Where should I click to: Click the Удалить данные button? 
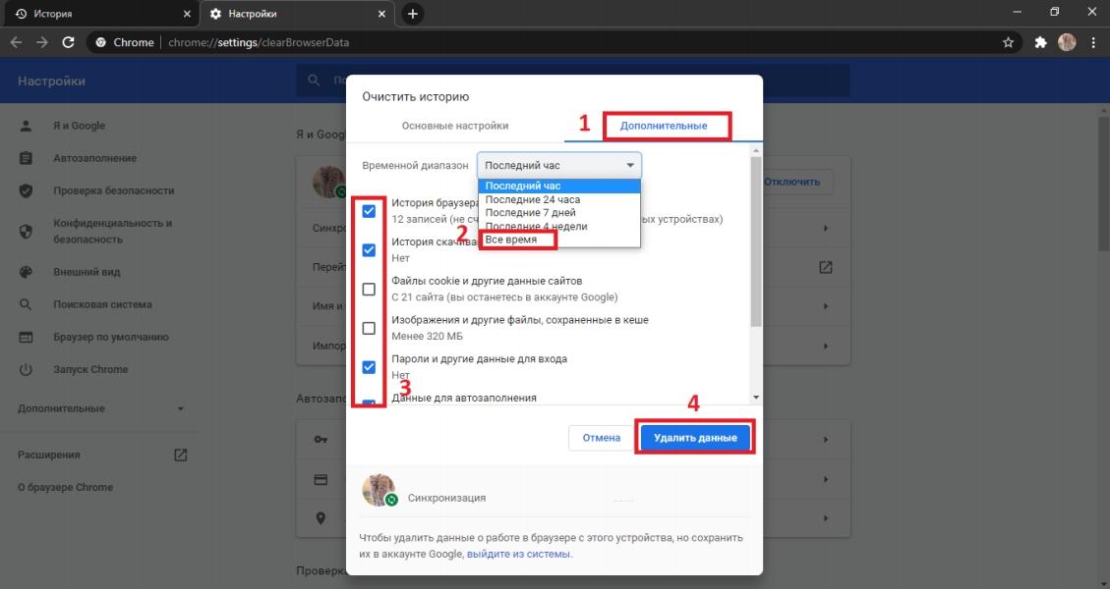tap(695, 438)
